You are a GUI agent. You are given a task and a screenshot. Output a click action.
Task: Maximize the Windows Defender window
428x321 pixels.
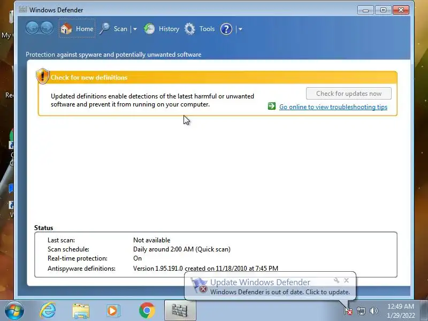[x=383, y=10]
